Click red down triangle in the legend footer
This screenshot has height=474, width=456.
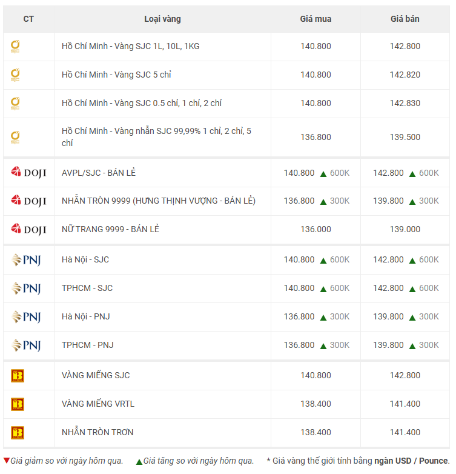coord(7,461)
